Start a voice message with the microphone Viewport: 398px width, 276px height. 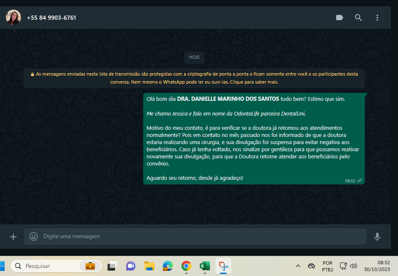(377, 237)
